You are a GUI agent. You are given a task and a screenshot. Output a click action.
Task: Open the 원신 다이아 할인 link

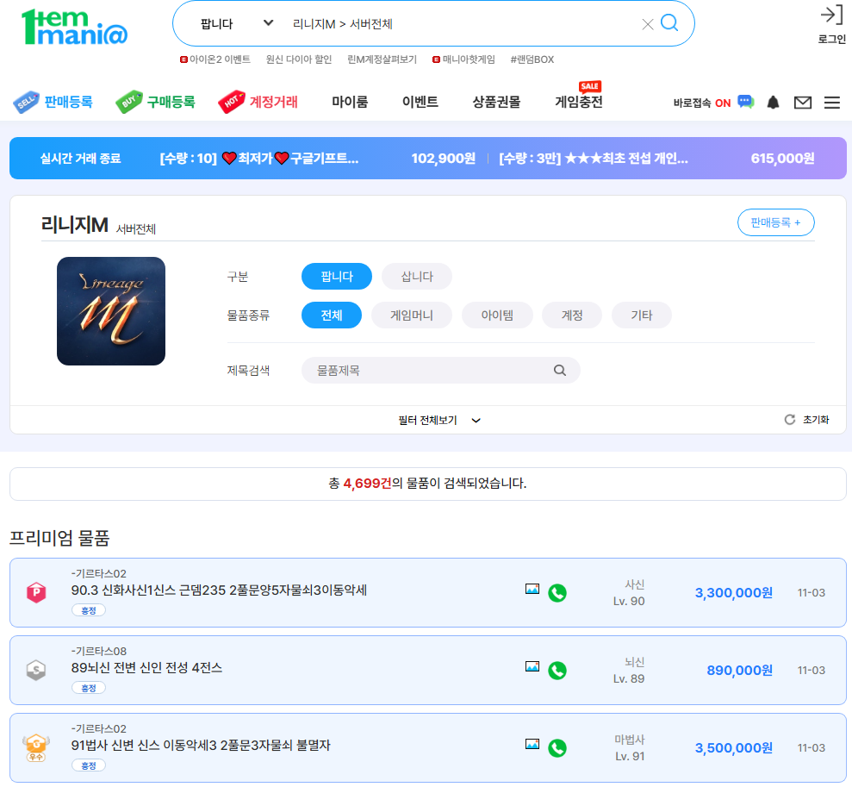298,59
